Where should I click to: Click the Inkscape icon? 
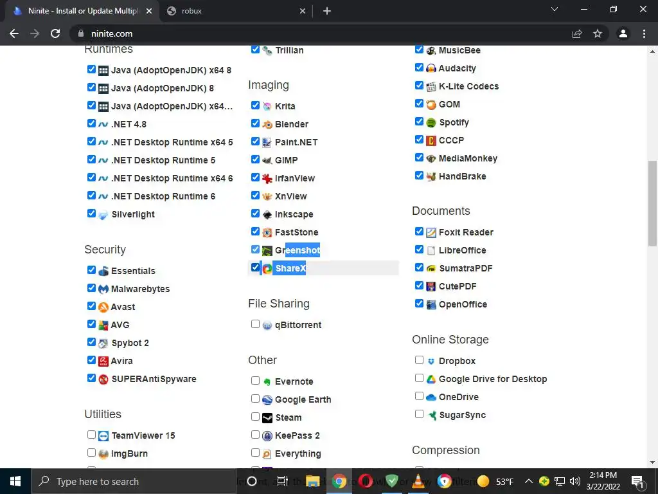pyautogui.click(x=267, y=215)
